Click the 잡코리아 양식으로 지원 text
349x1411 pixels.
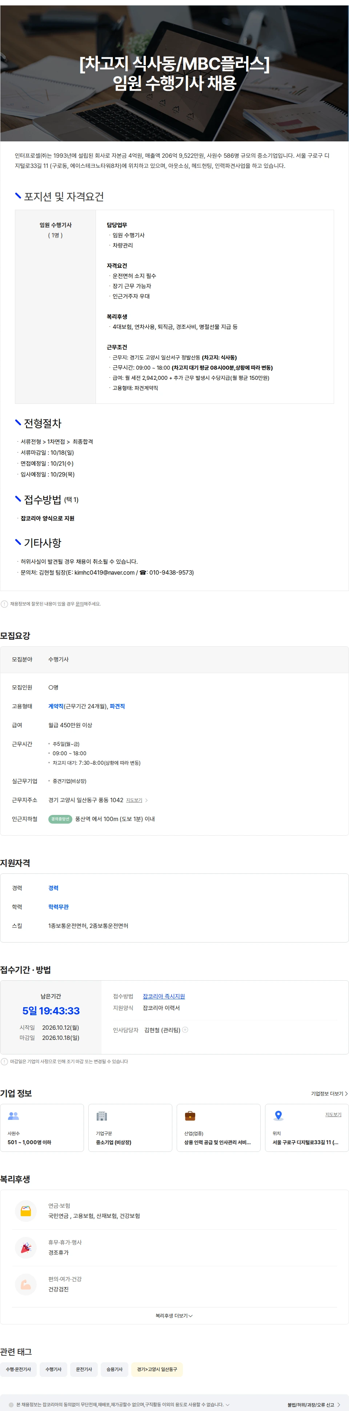tap(48, 518)
